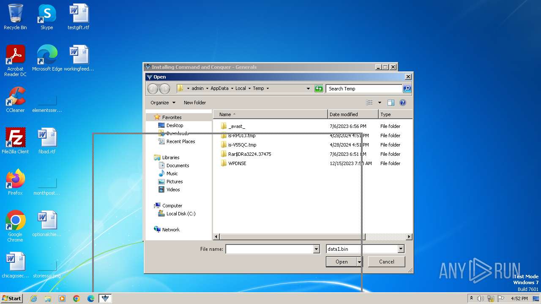The height and width of the screenshot is (304, 541).
Task: Open Windows Media Player from the taskbar
Action: click(x=62, y=299)
